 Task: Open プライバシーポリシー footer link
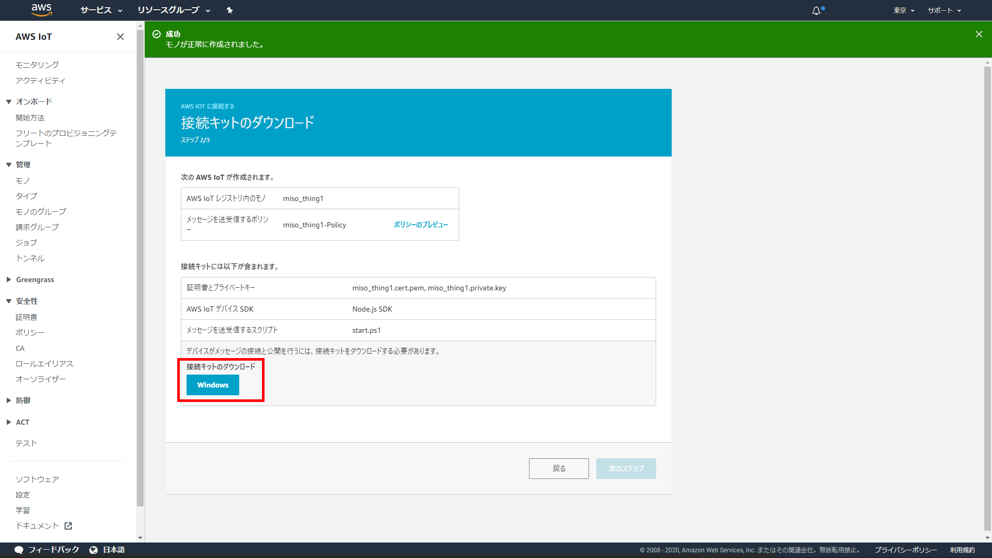[x=906, y=550]
